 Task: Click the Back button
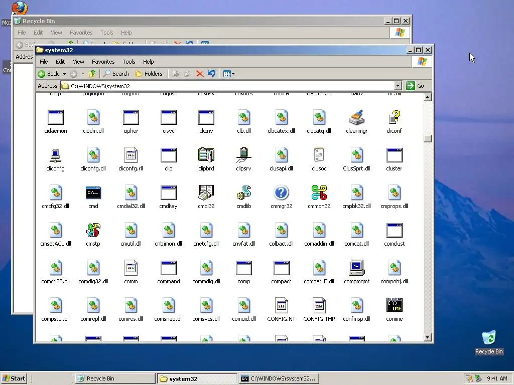(x=49, y=74)
